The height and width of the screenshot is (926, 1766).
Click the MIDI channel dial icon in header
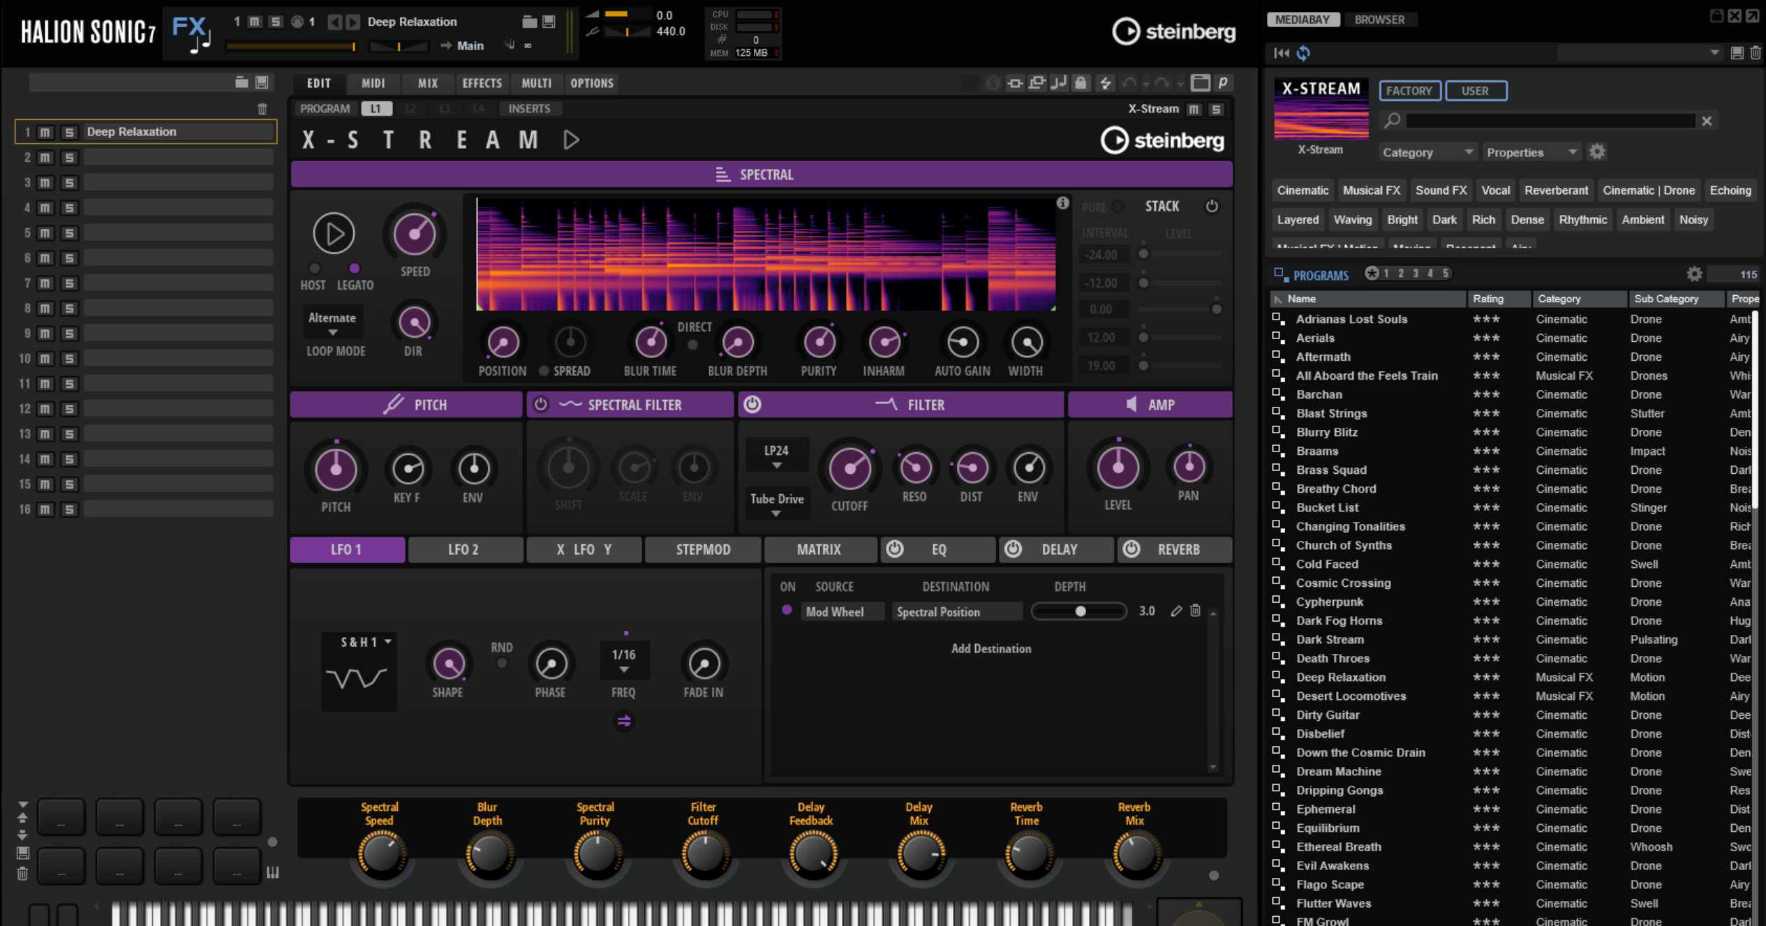click(x=297, y=22)
